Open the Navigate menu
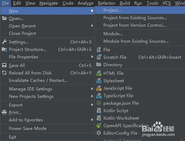Screen dimensions: 185x141 pos(49,3)
